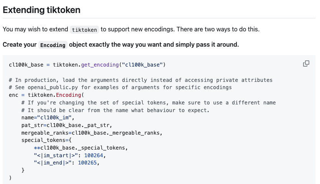Copy the code block to clipboard
Image resolution: width=320 pixels, height=184 pixels.
(306, 64)
